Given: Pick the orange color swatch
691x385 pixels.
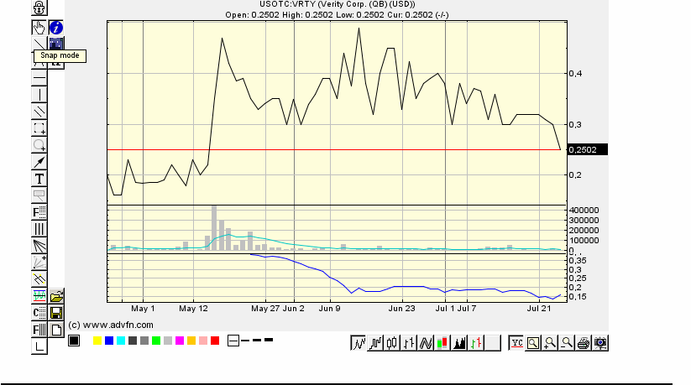Looking at the screenshot, I should (191, 341).
